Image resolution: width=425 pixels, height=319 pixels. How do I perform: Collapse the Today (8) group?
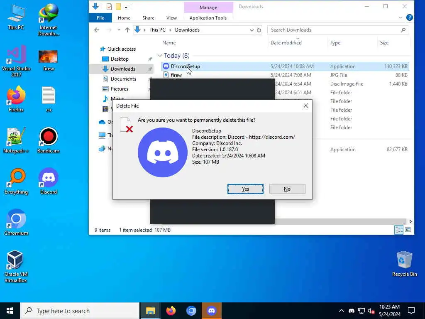click(x=160, y=56)
